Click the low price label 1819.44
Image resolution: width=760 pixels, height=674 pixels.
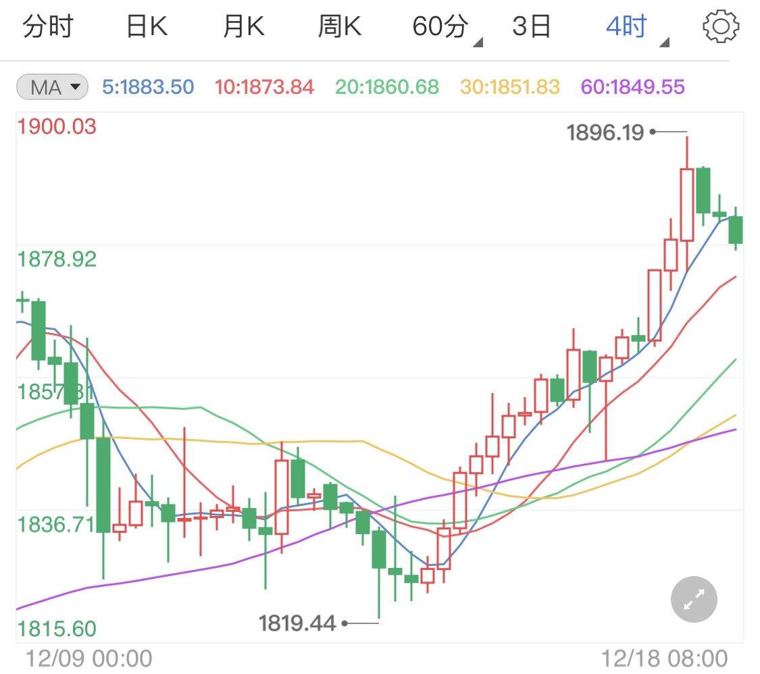(297, 623)
